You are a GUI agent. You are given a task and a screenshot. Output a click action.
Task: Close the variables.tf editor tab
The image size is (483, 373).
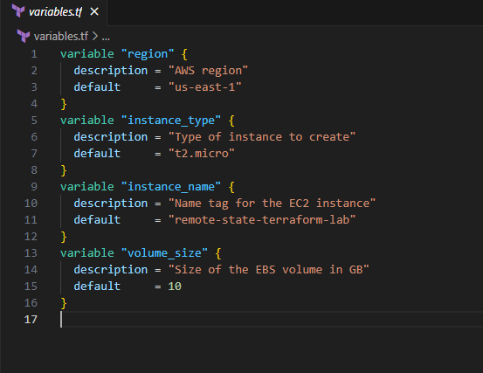(x=94, y=11)
